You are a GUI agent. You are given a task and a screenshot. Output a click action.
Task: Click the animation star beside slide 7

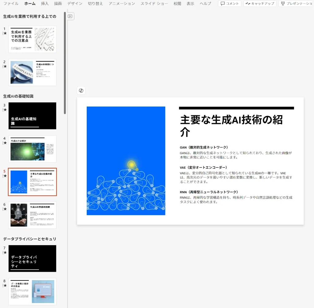pyautogui.click(x=5, y=252)
